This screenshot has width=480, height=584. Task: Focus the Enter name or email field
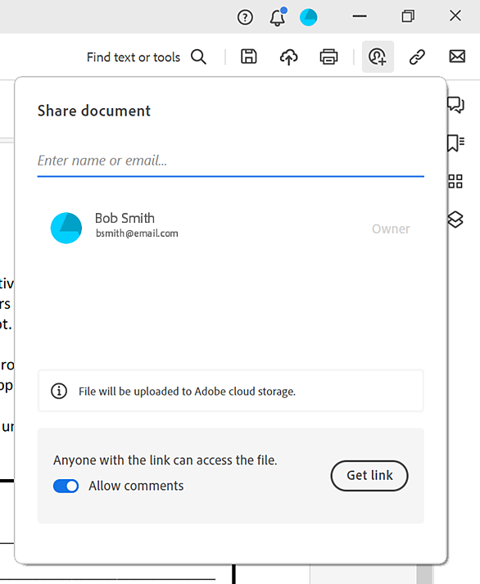230,161
